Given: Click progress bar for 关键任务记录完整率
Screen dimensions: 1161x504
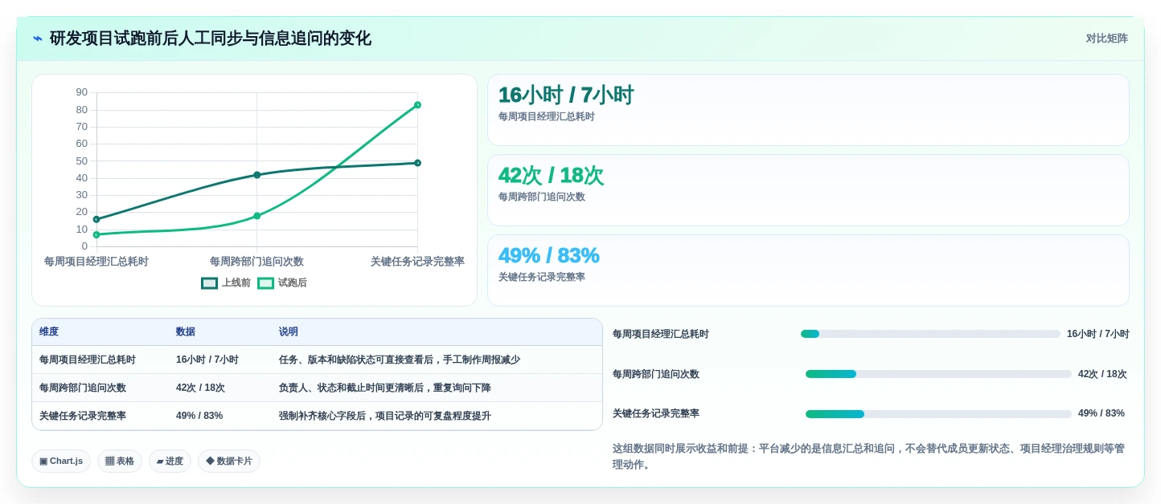Looking at the screenshot, I should (x=938, y=414).
